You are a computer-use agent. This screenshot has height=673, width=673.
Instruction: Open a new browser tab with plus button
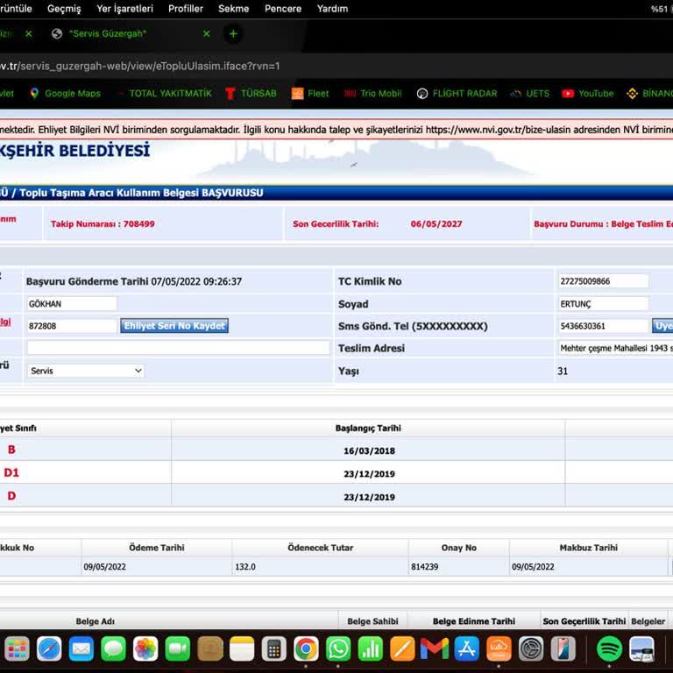pos(233,34)
